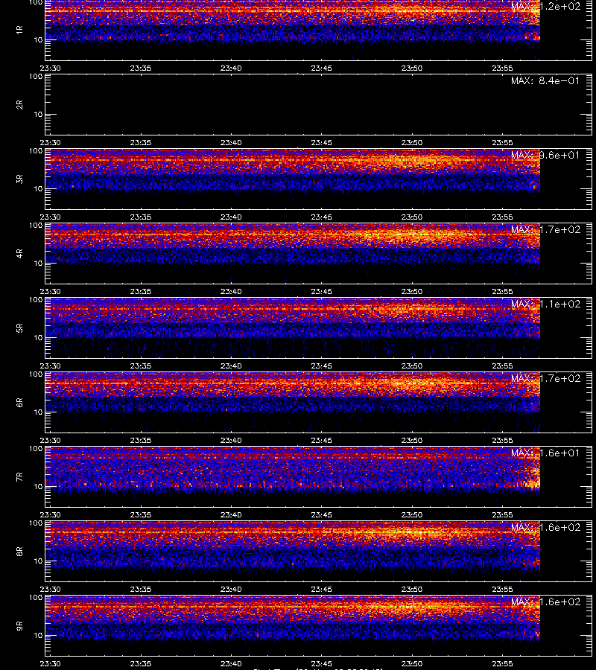Select the MAX: 1.2e+02 label in 1R panel
The height and width of the screenshot is (670, 596).
coord(545,7)
